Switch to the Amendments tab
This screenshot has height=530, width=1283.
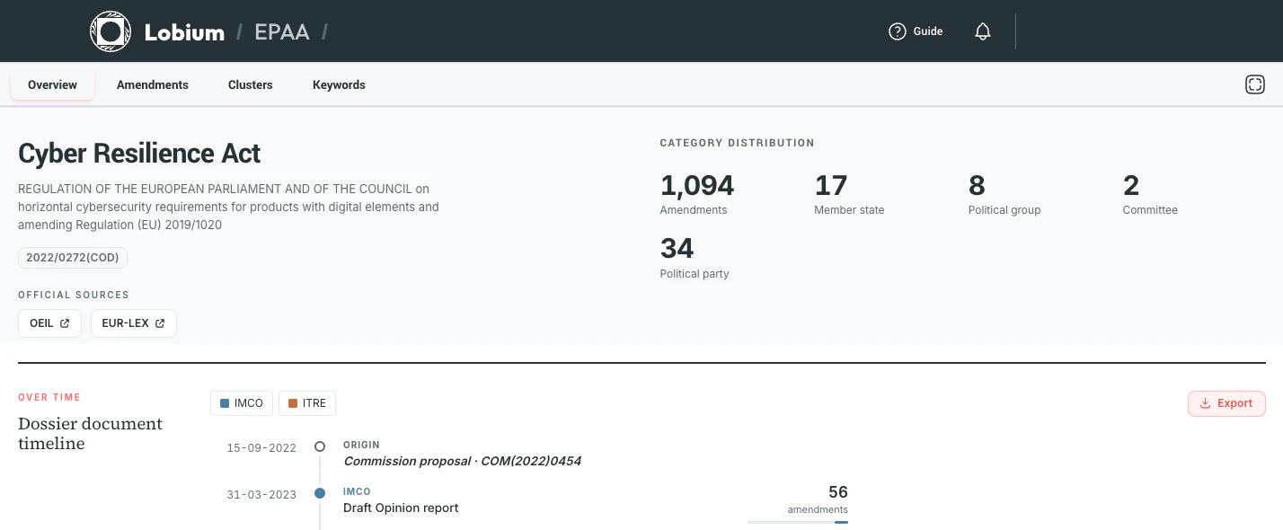153,84
